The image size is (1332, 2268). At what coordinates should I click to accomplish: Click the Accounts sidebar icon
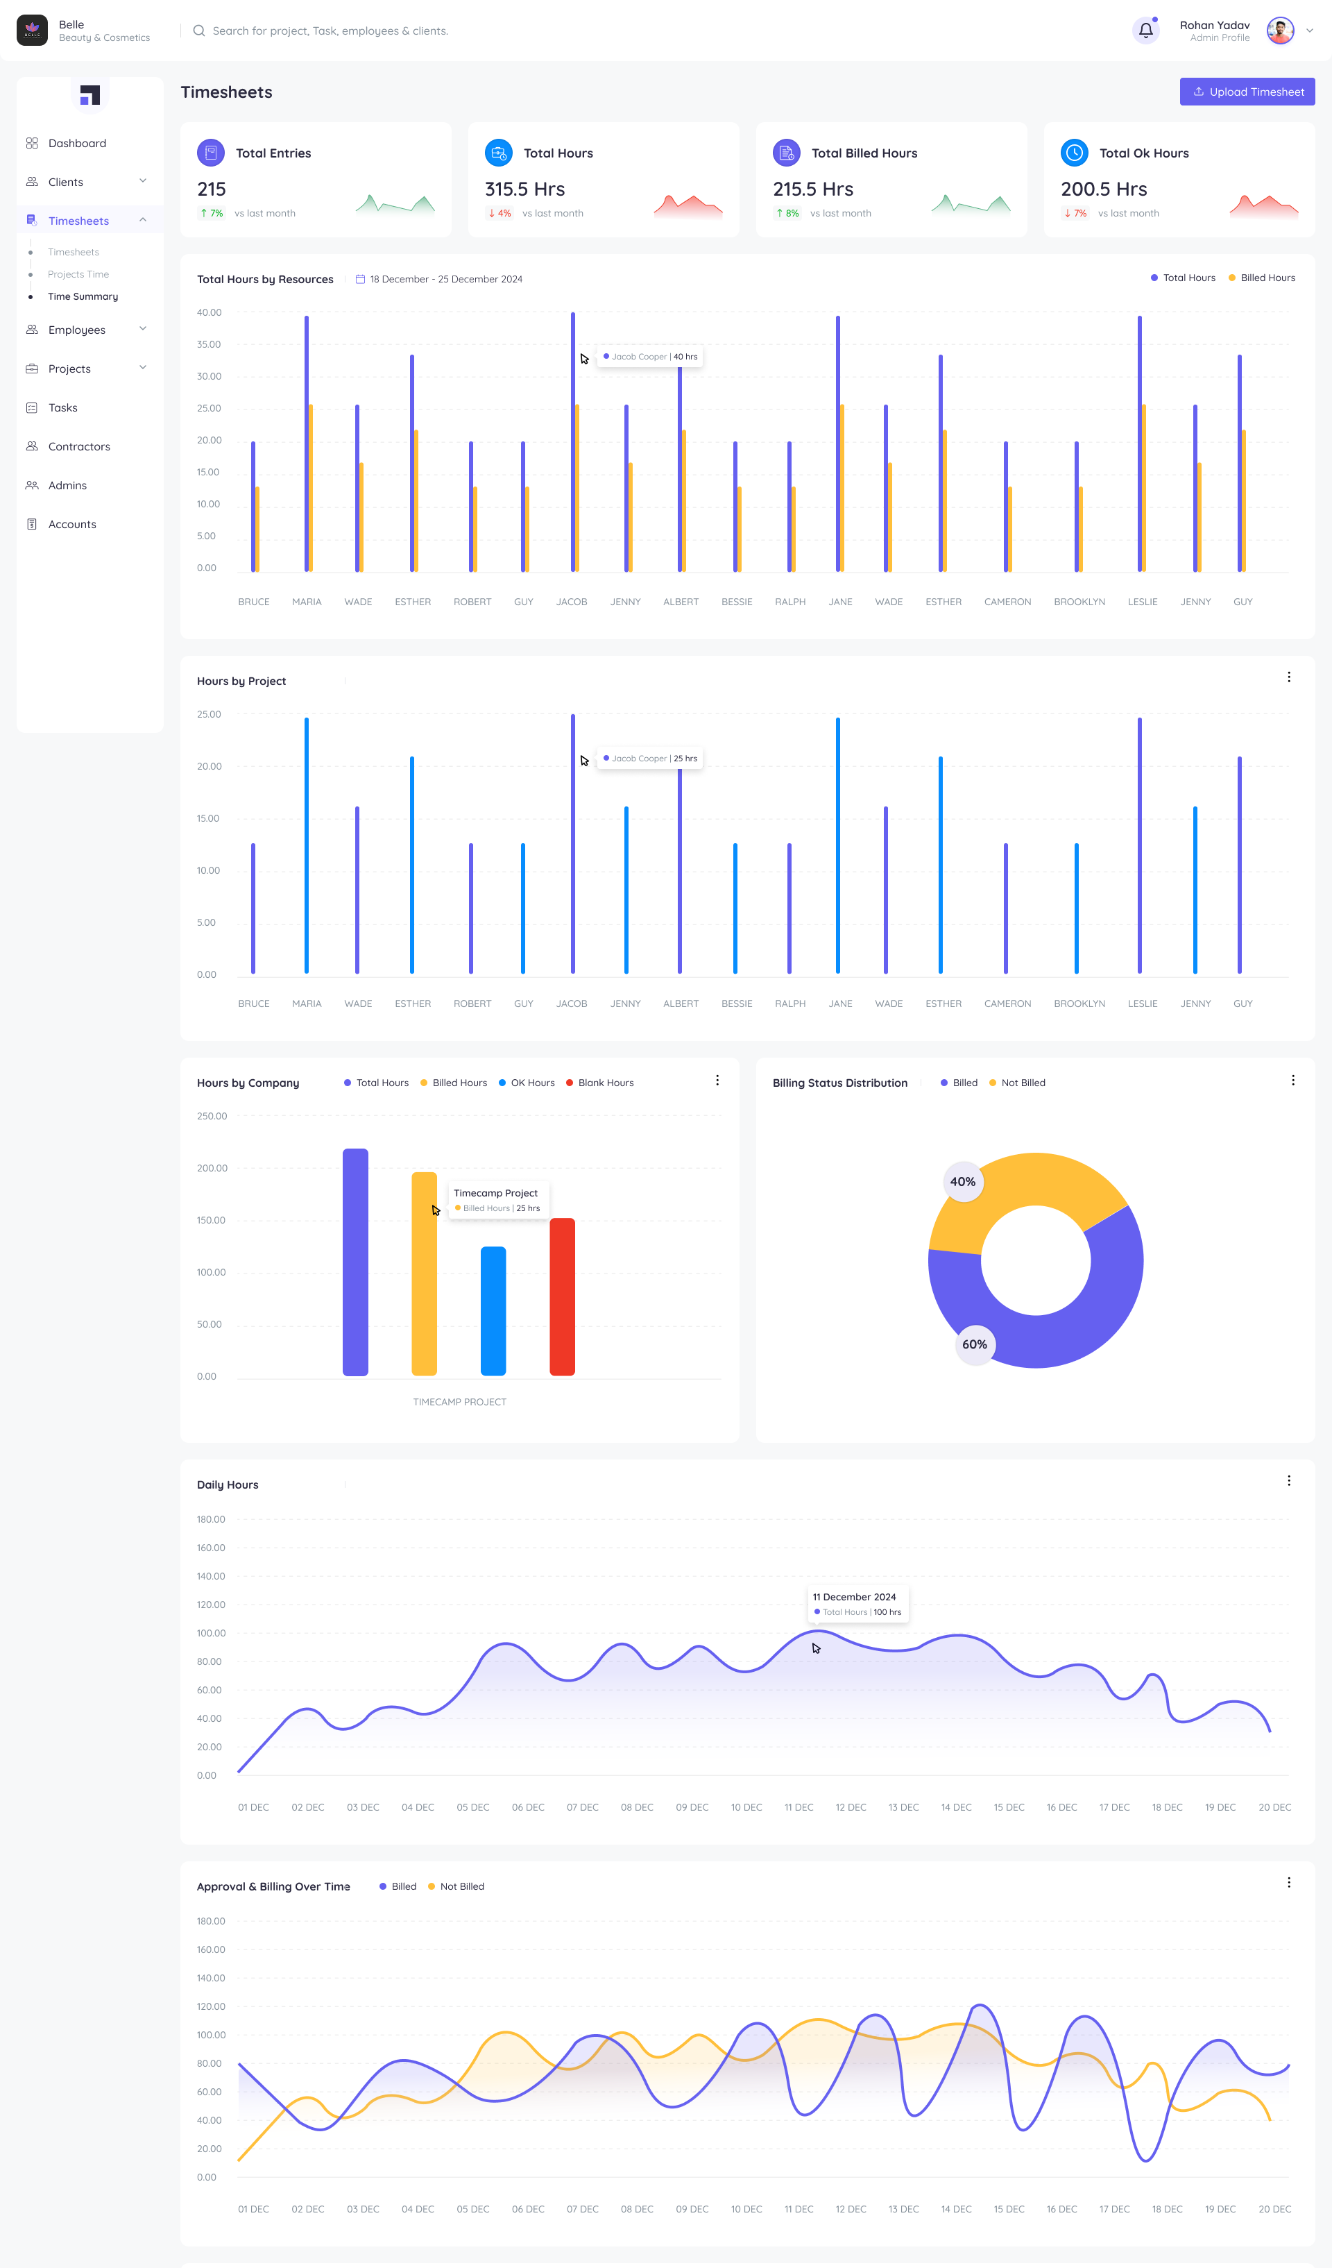point(31,524)
